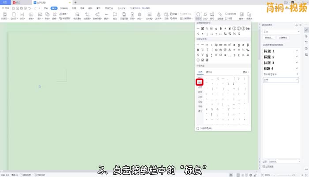The height and width of the screenshot is (177, 309).
Task: Click the 新样式 button in styles pane
Action: [269, 38]
